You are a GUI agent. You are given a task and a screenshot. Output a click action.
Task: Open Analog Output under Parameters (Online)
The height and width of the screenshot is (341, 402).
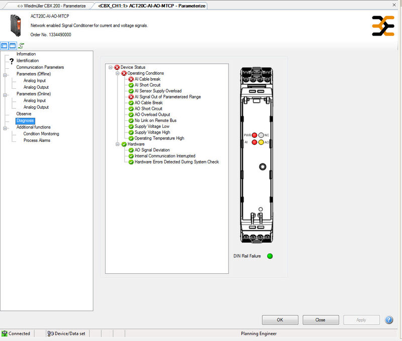tap(36, 107)
